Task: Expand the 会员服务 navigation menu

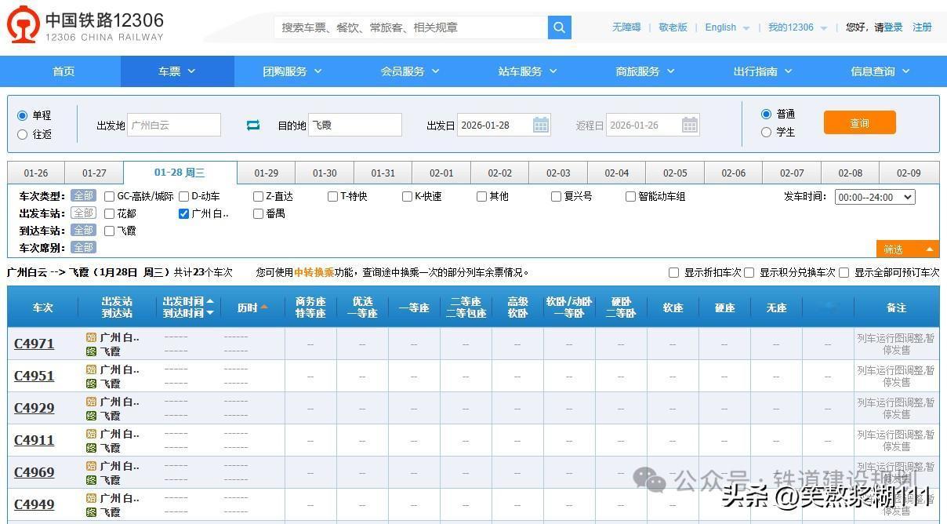Action: [x=410, y=71]
